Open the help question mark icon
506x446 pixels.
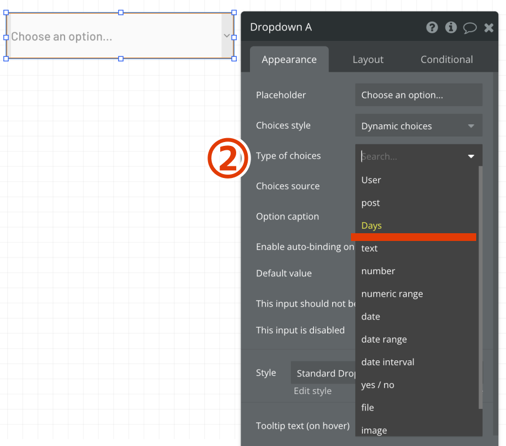432,28
